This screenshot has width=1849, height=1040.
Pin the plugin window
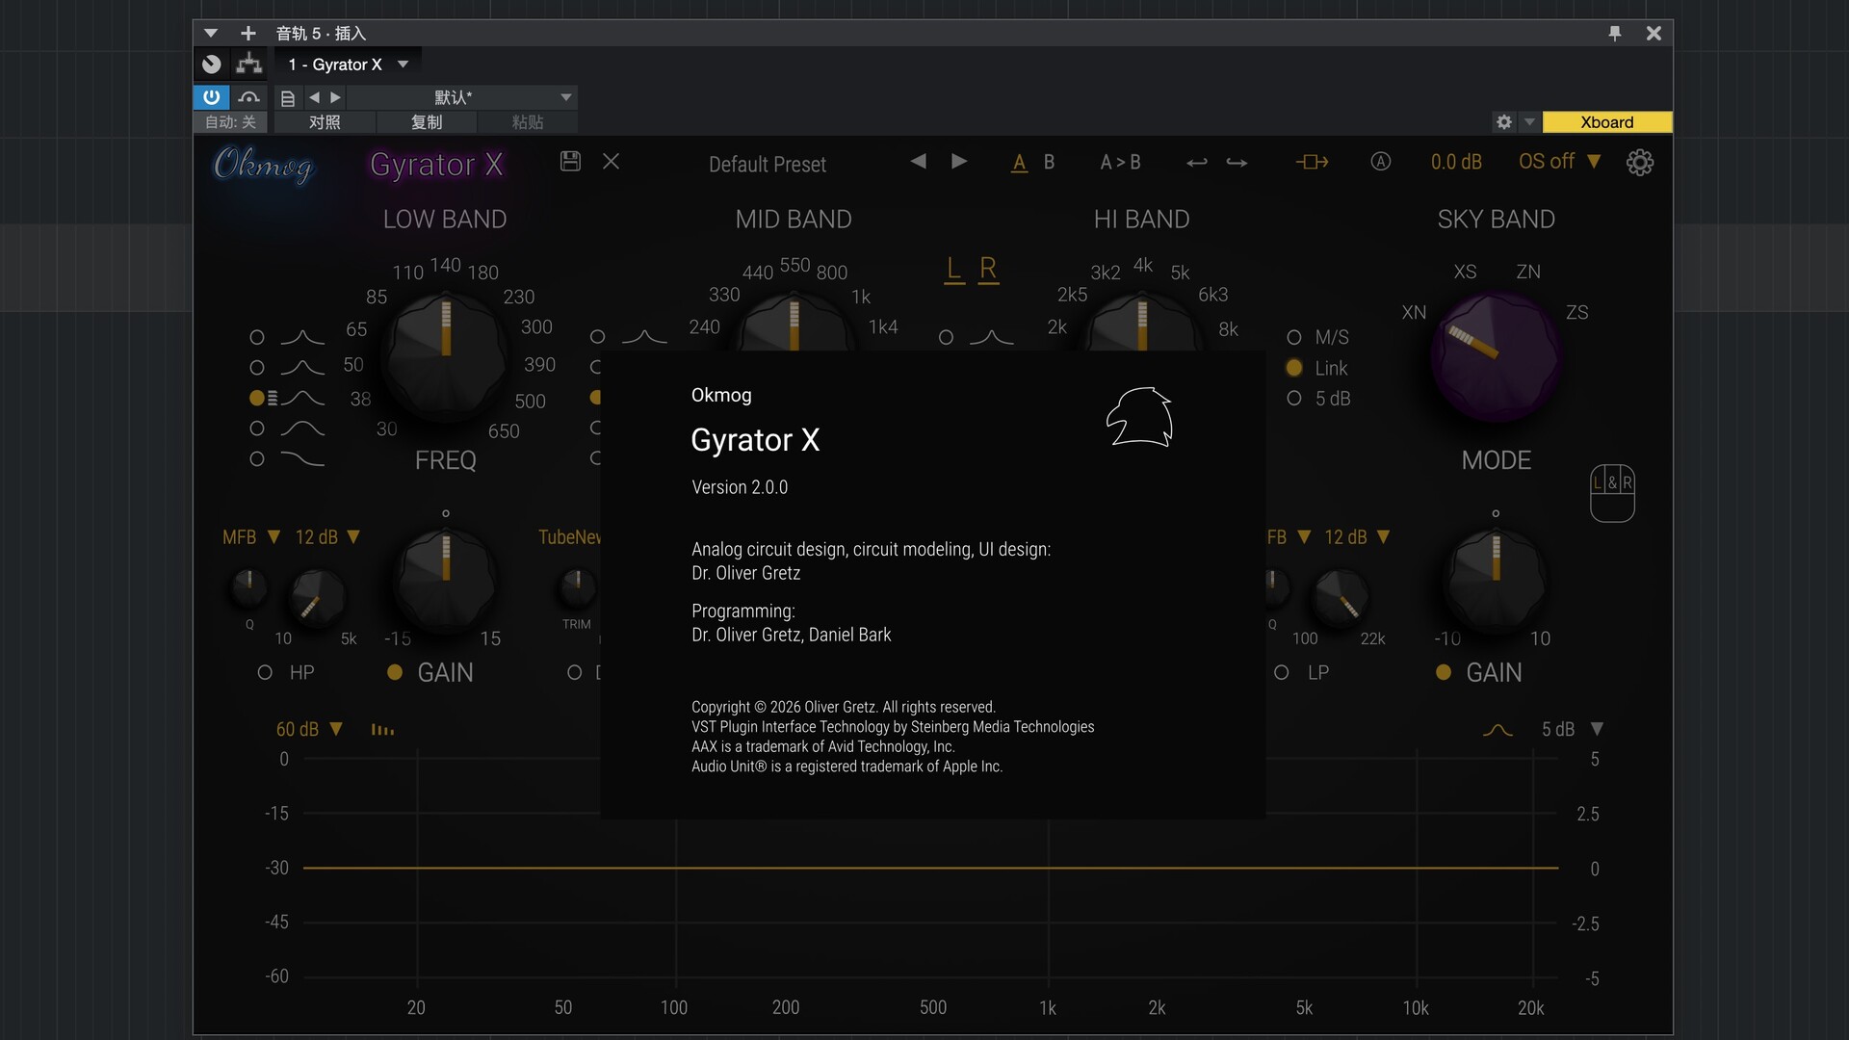pyautogui.click(x=1615, y=34)
